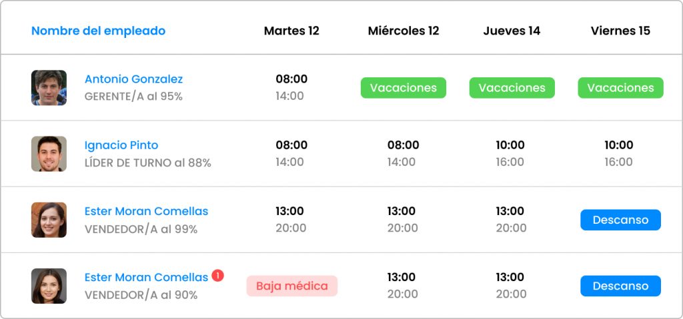Open Ignacio Pinto employee link
This screenshot has width=683, height=319.
[x=121, y=145]
